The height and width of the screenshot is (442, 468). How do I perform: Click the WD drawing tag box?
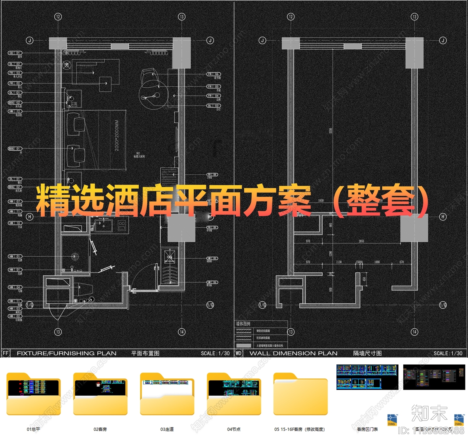[x=238, y=353]
